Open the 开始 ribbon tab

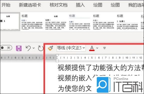pos(6,5)
